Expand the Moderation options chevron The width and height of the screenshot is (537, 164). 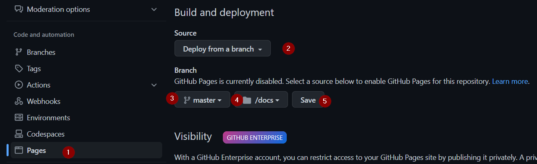pos(154,9)
